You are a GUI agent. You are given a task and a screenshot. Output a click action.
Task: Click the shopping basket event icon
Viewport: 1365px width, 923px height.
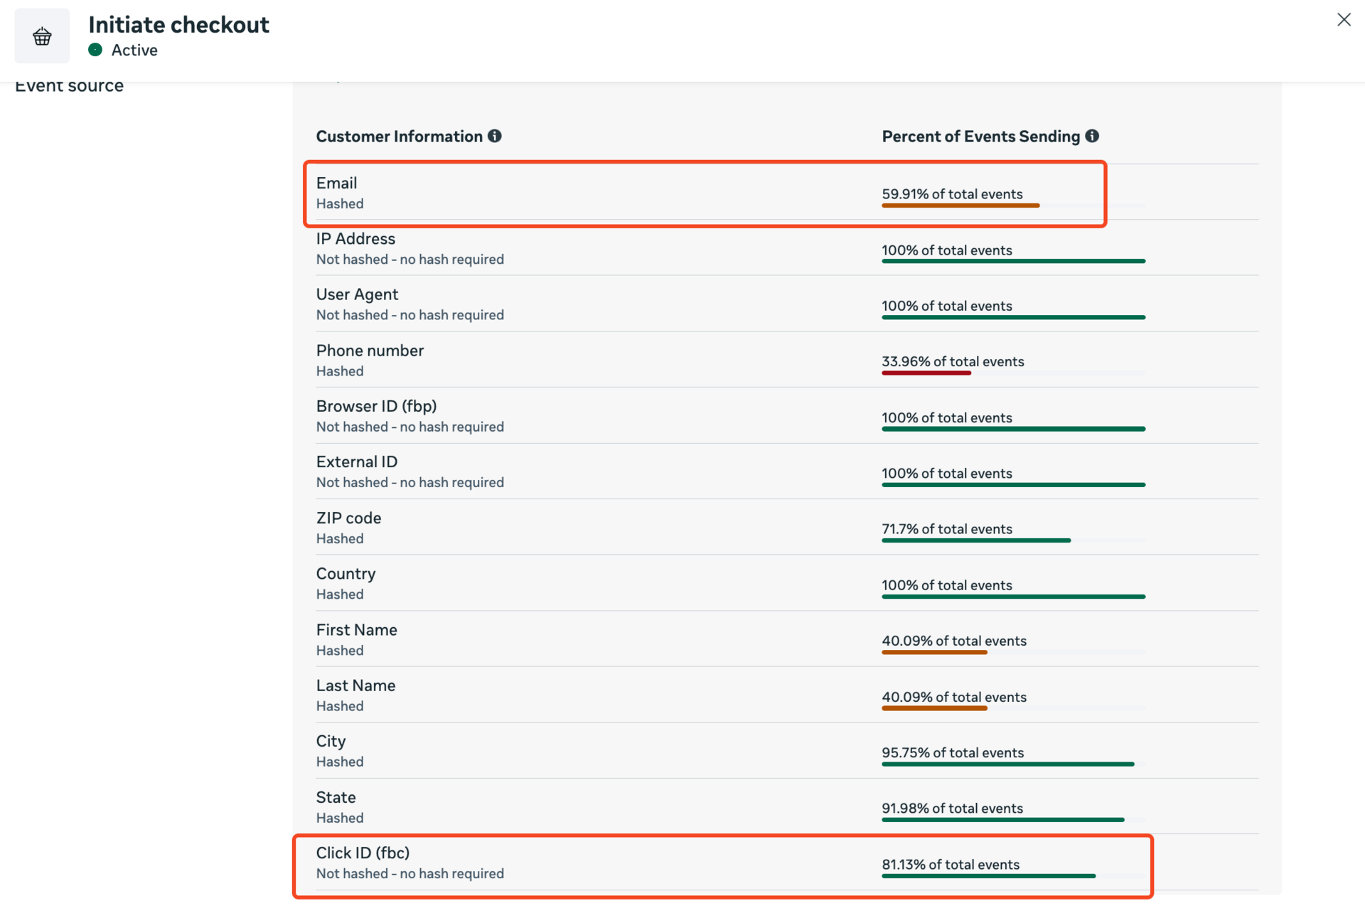(x=42, y=36)
